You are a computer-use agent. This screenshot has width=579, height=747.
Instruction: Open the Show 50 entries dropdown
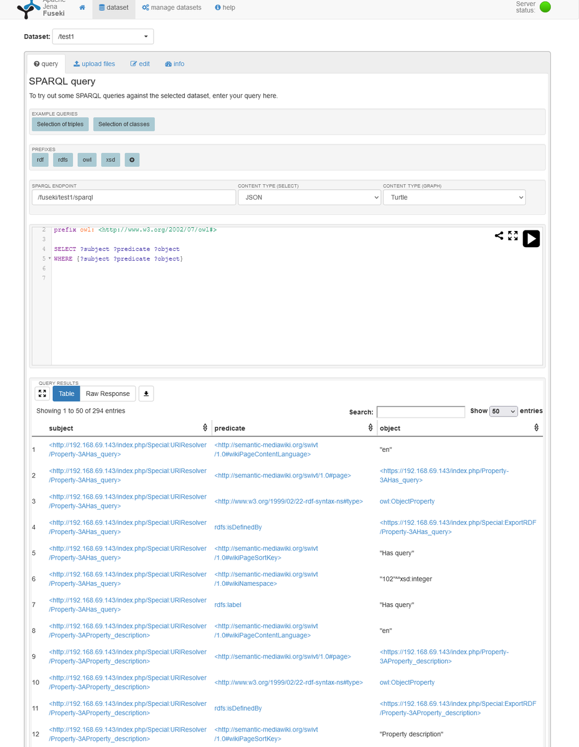click(x=504, y=411)
